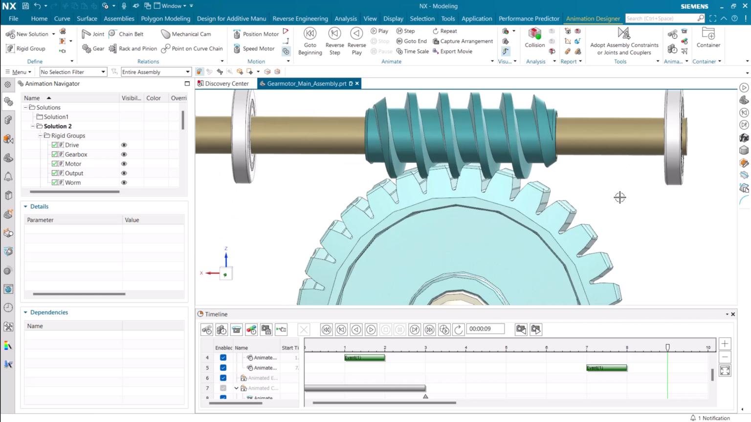Open the Container tool
This screenshot has width=751, height=422.
tap(708, 38)
